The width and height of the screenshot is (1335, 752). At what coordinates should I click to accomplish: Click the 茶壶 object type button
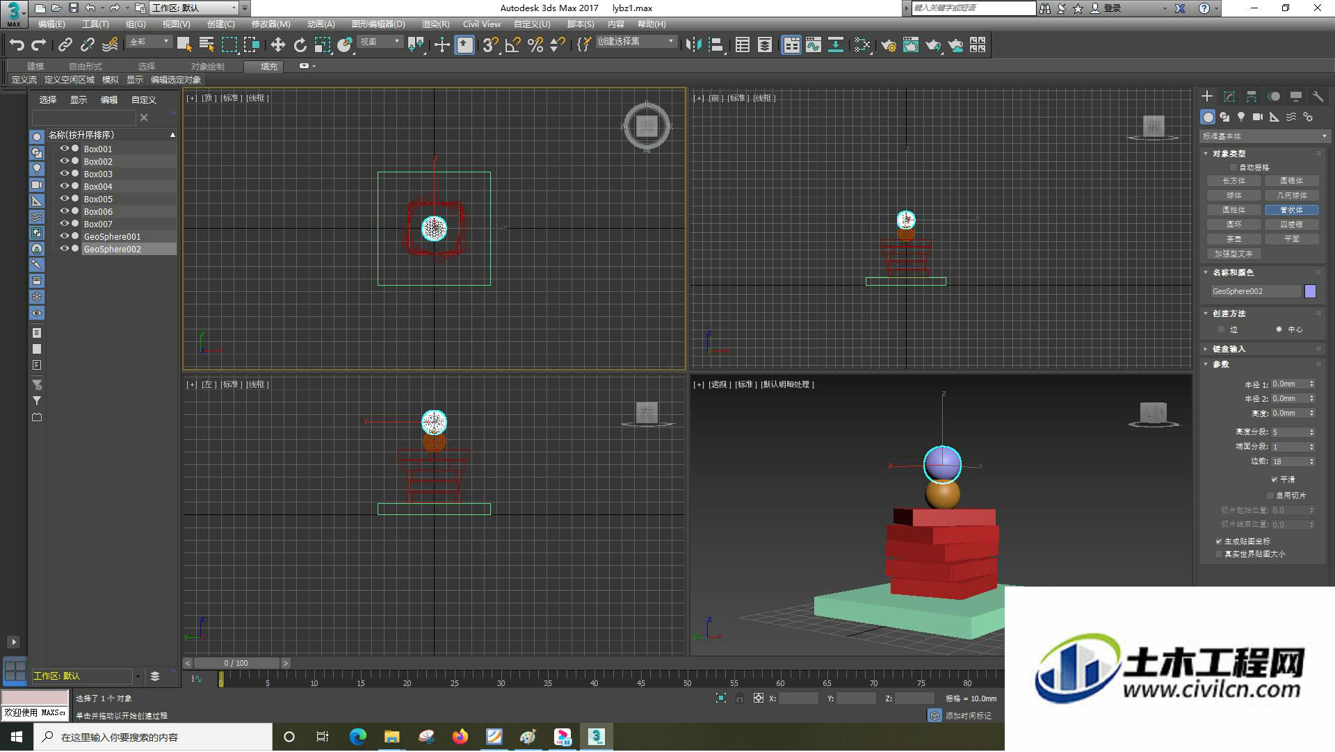pos(1234,239)
